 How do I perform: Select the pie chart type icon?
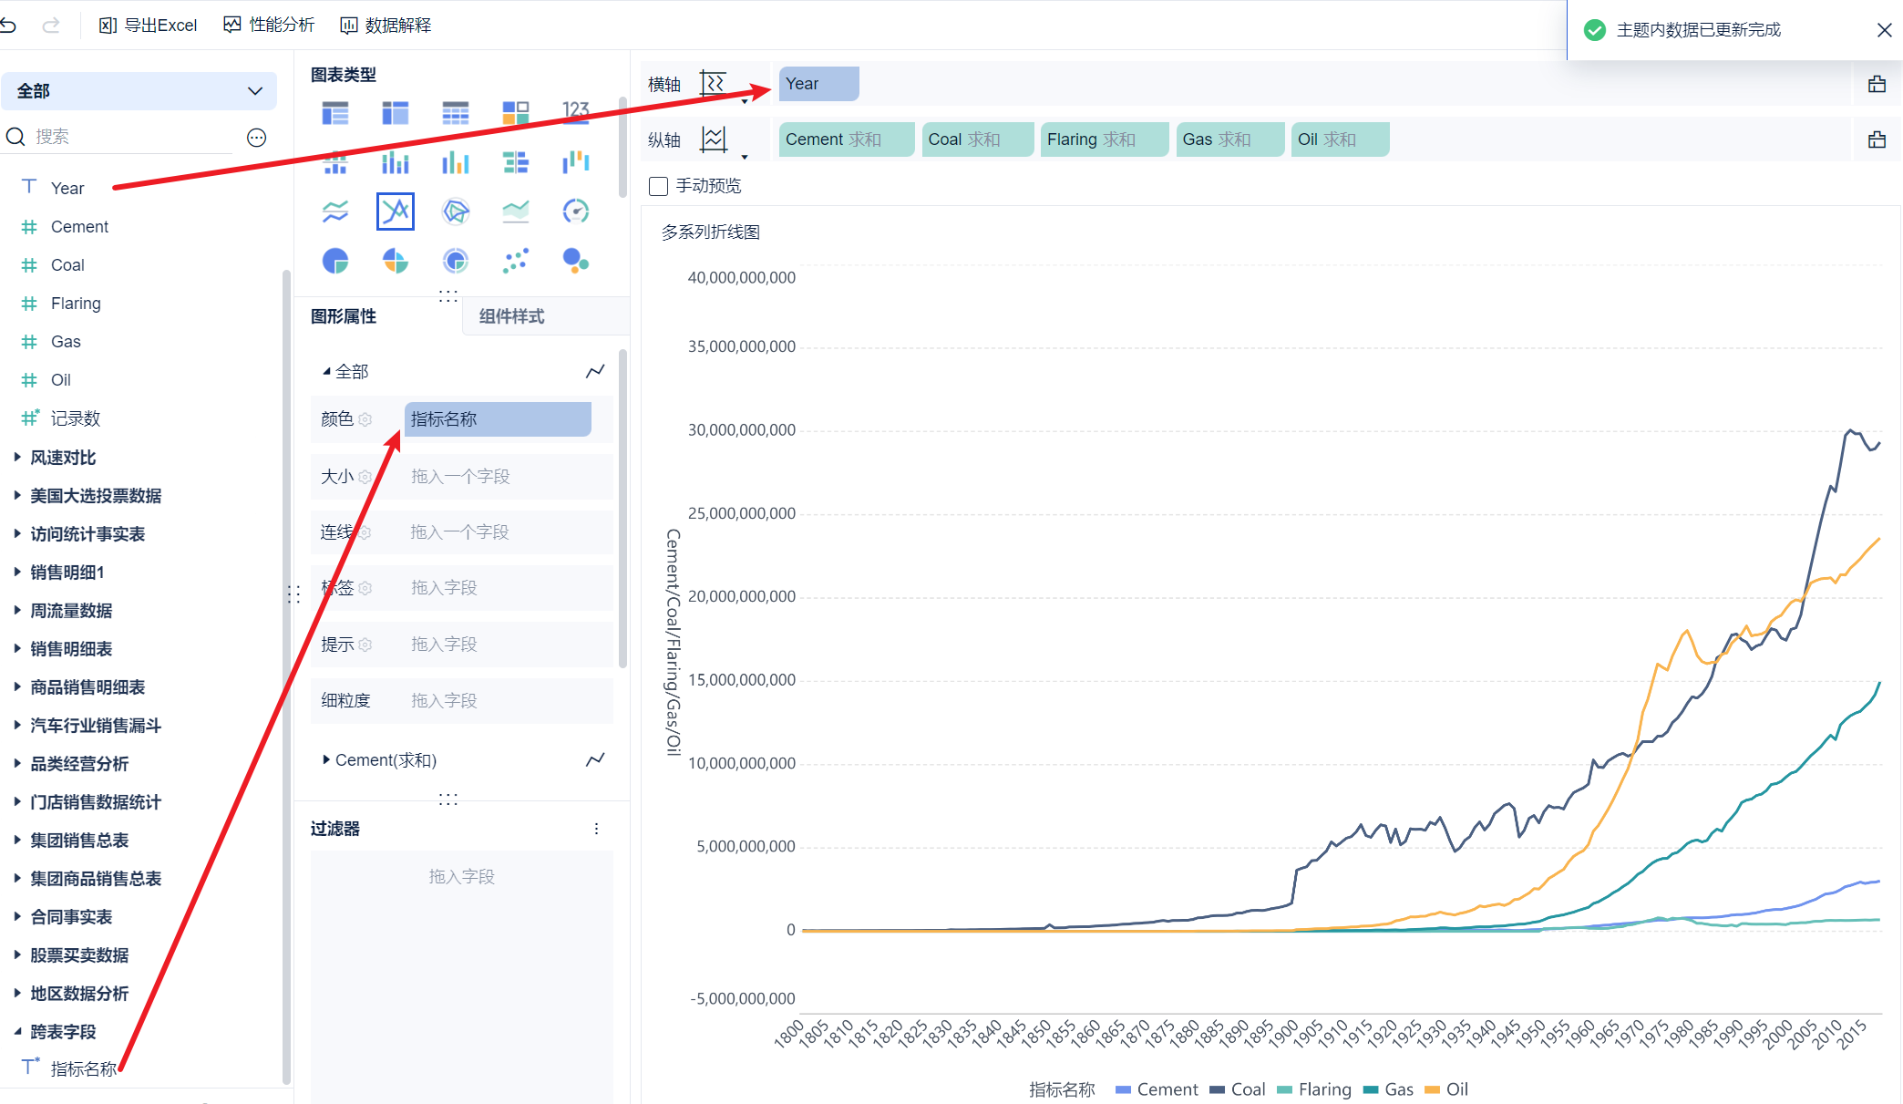pos(335,261)
